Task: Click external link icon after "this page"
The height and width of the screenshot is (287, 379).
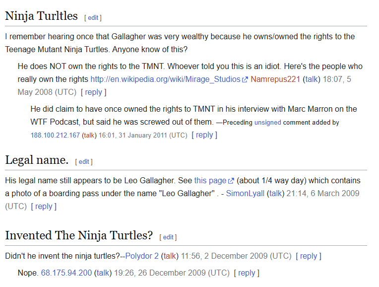Action: (x=231, y=181)
